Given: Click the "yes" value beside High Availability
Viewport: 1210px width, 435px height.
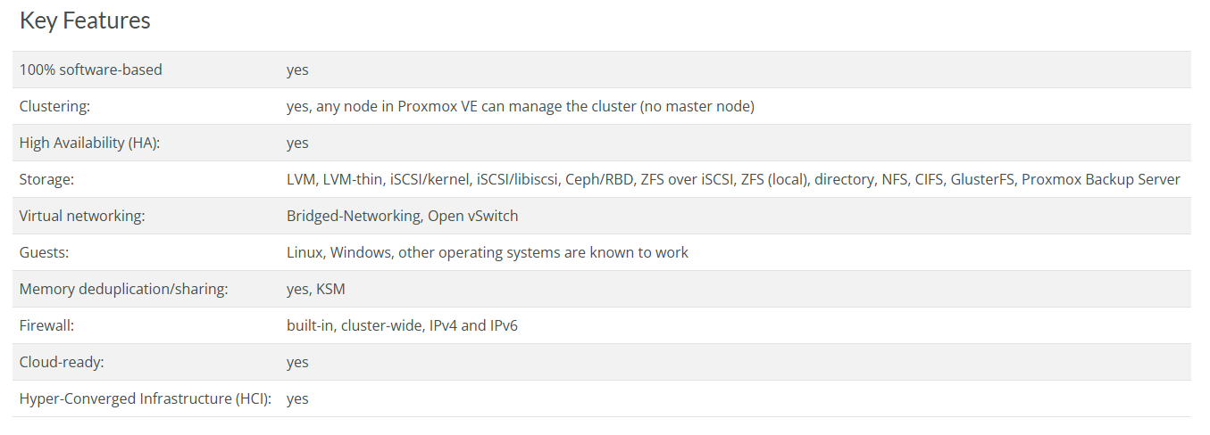Looking at the screenshot, I should (x=297, y=143).
